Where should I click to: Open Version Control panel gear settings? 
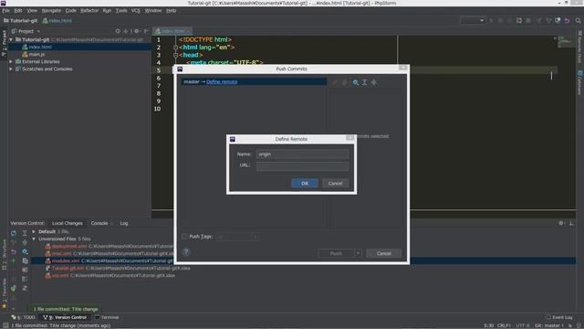(x=561, y=223)
